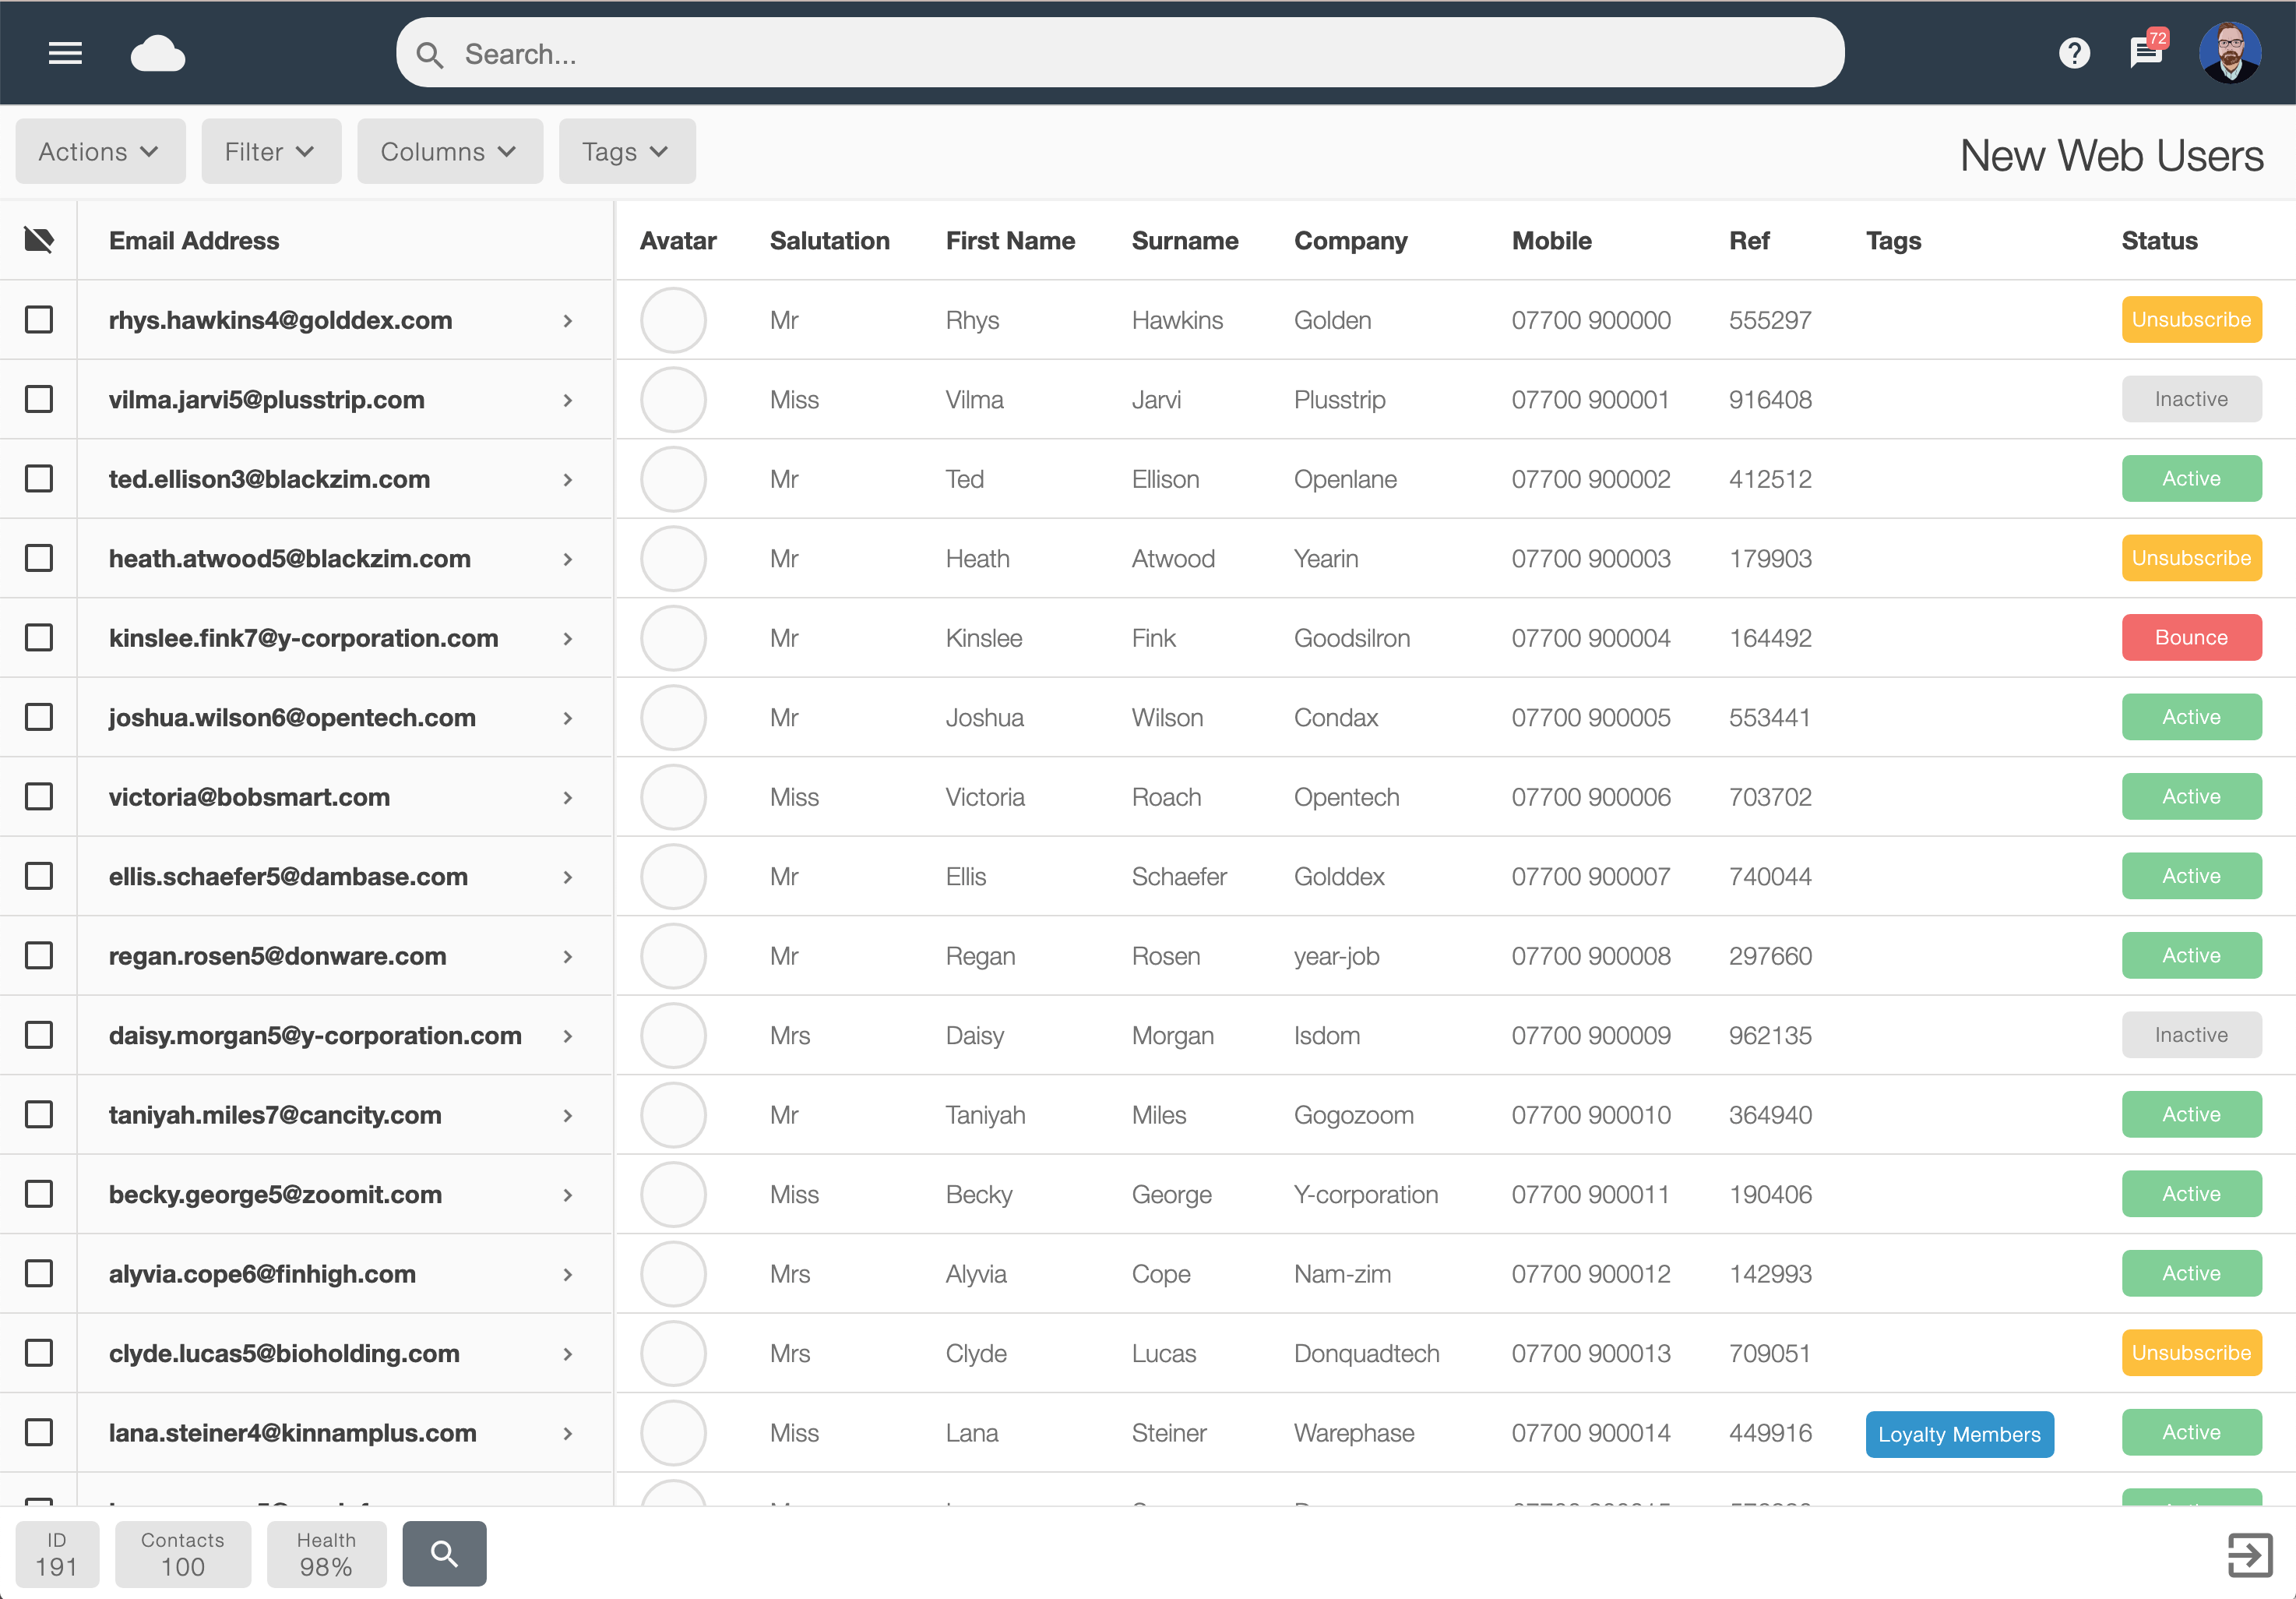The height and width of the screenshot is (1599, 2296).
Task: Click the Contacts 100 counter
Action: point(183,1554)
